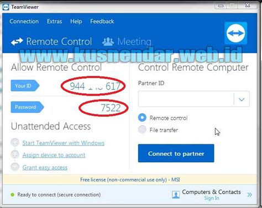Screen dimensions: 262x208
Task: Open the Partner ID dropdown arrow
Action: (x=242, y=100)
